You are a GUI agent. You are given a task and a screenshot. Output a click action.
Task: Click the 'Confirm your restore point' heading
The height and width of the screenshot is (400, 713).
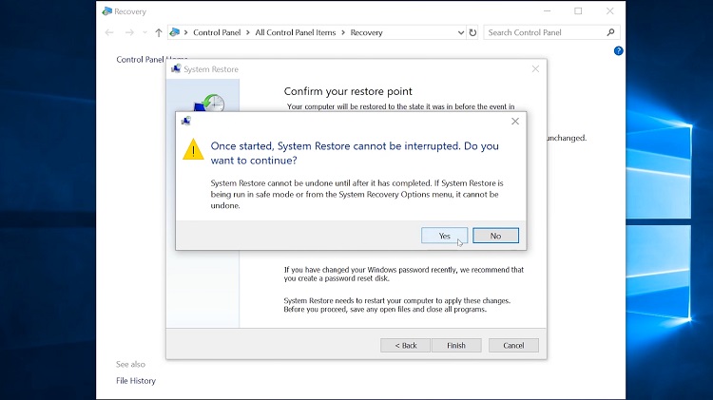tap(348, 91)
